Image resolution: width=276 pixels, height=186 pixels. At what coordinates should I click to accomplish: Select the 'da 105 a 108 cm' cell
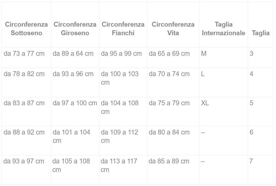point(71,165)
